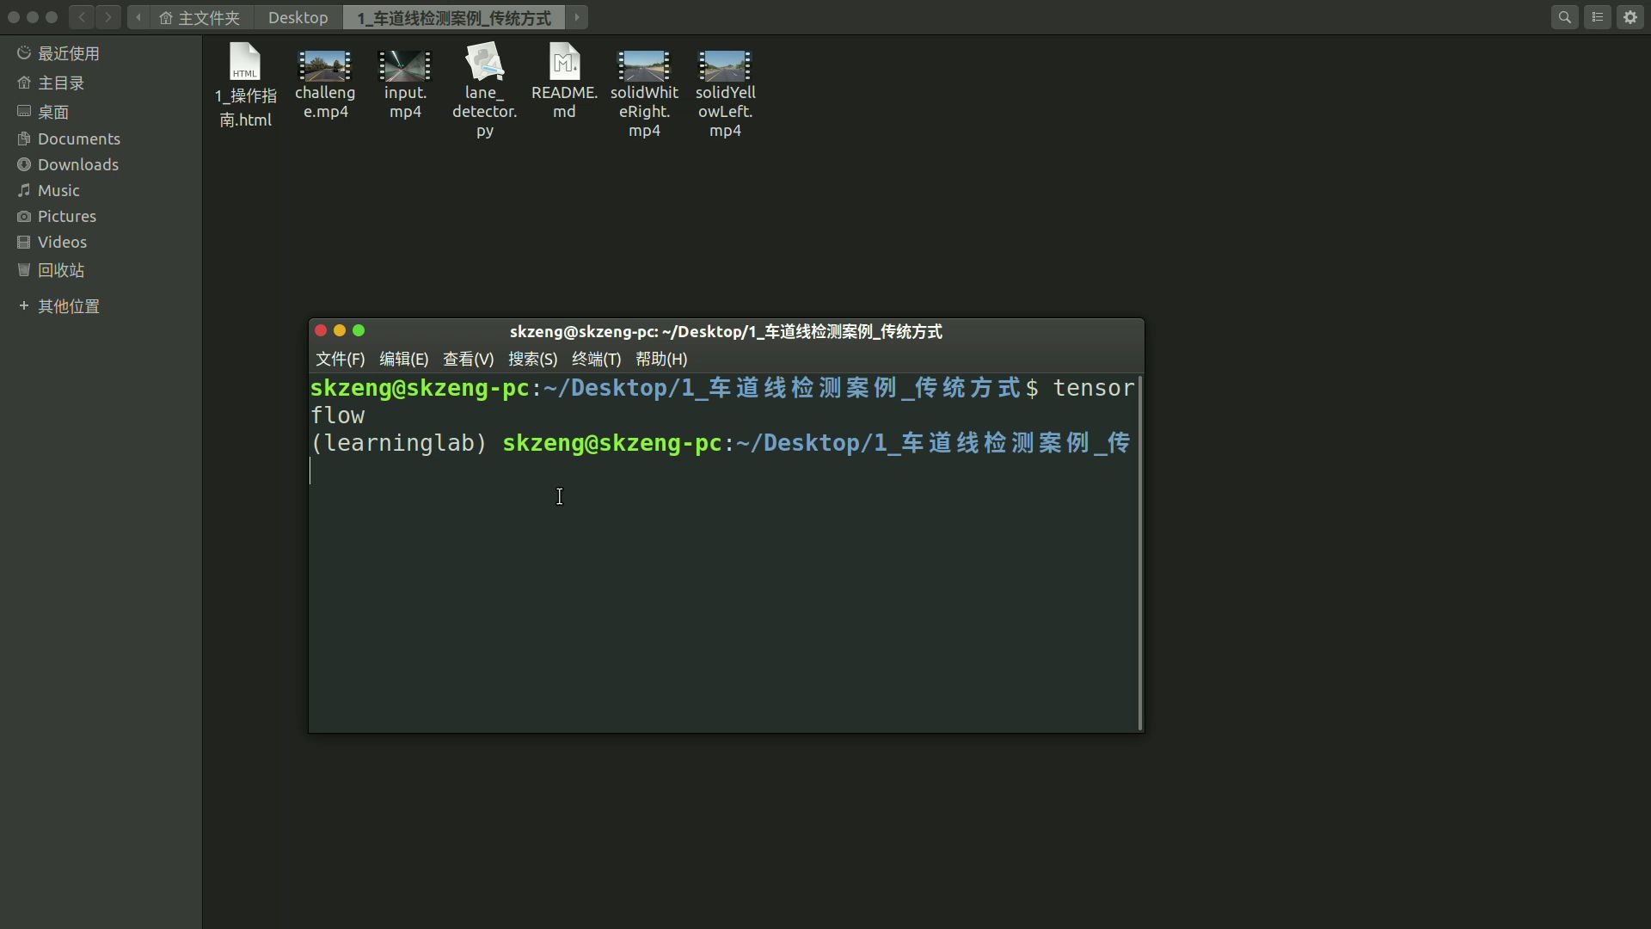Click the 1_车道线检测案例_传统方式 path segment
1651x929 pixels.
[454, 17]
